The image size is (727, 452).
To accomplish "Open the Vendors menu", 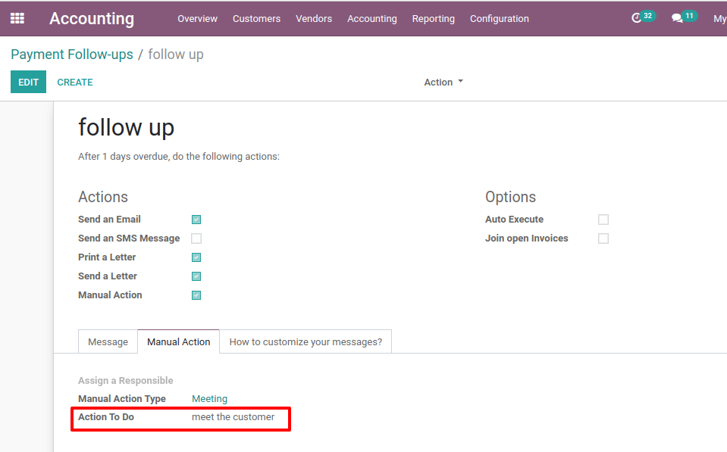I will [x=314, y=18].
